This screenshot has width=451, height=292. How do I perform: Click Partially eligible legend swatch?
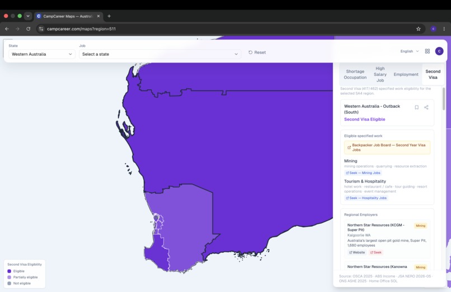[9, 277]
